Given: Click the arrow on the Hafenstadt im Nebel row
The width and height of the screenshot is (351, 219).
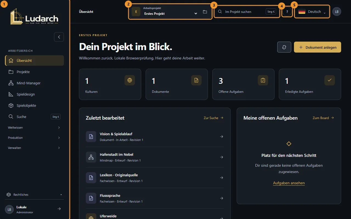Looking at the screenshot, I should point(222,157).
